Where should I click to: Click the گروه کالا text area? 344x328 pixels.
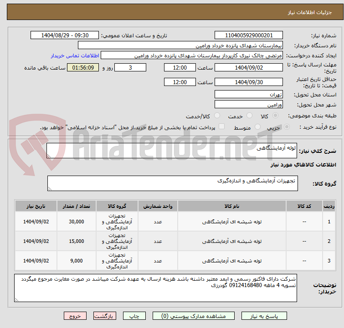tap(172, 183)
